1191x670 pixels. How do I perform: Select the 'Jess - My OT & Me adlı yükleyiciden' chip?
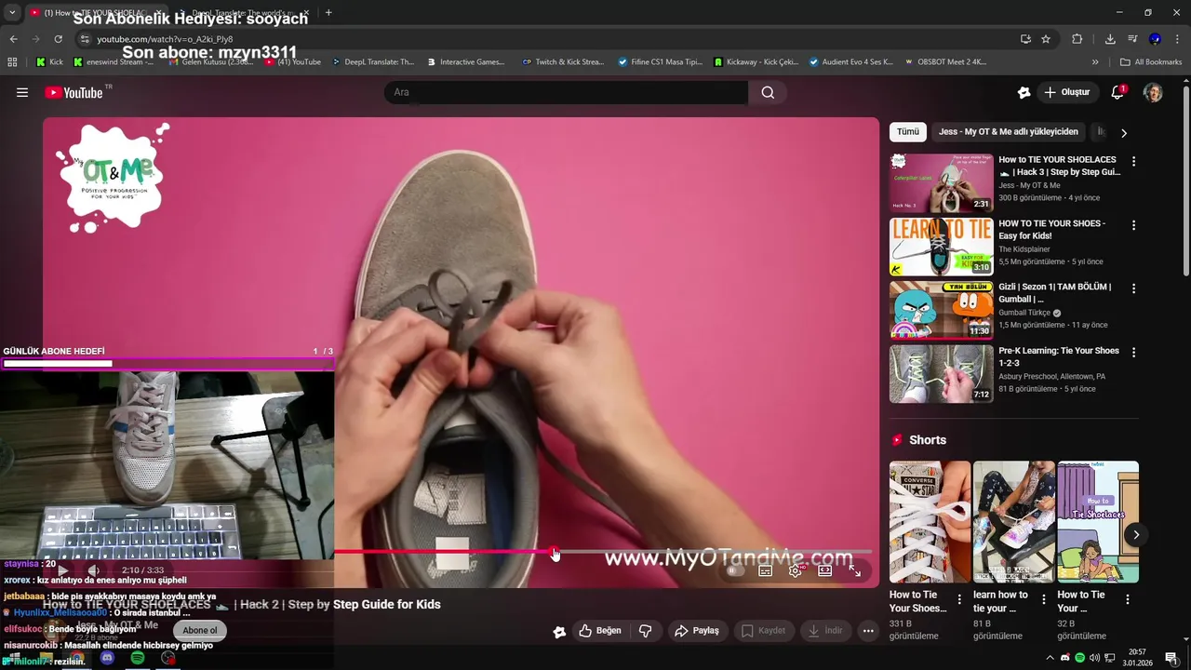coord(1008,132)
